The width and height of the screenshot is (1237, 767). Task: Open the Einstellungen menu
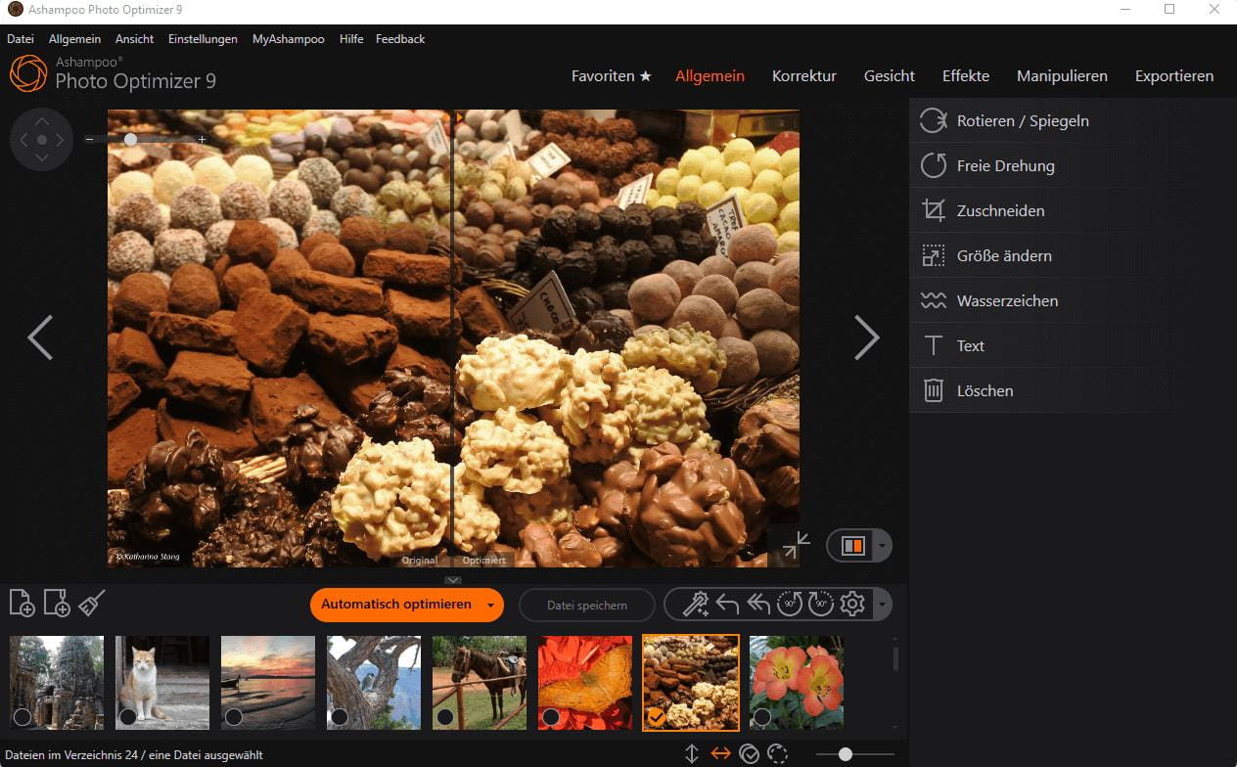[202, 38]
